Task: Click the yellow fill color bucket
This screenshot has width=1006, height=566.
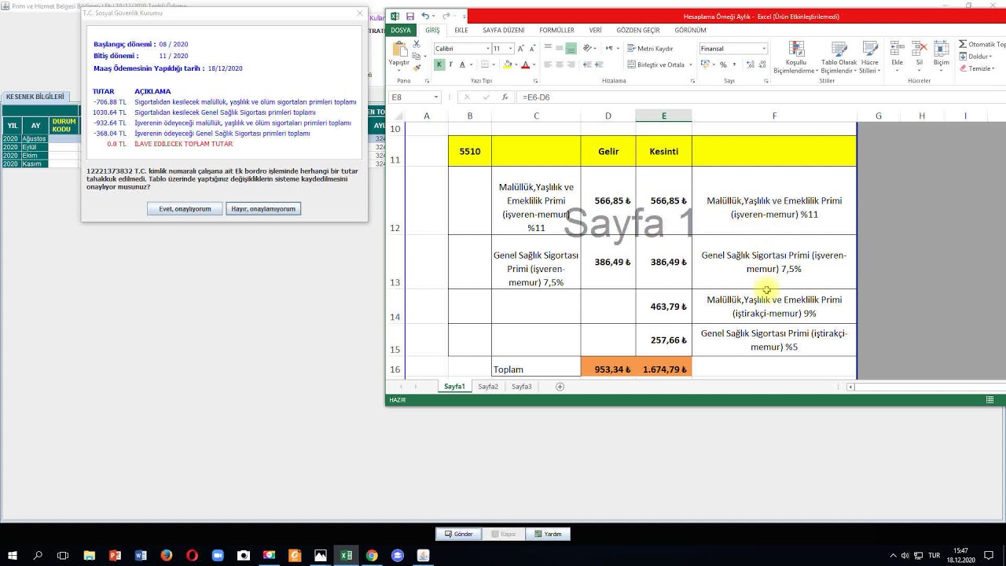Action: pos(506,65)
